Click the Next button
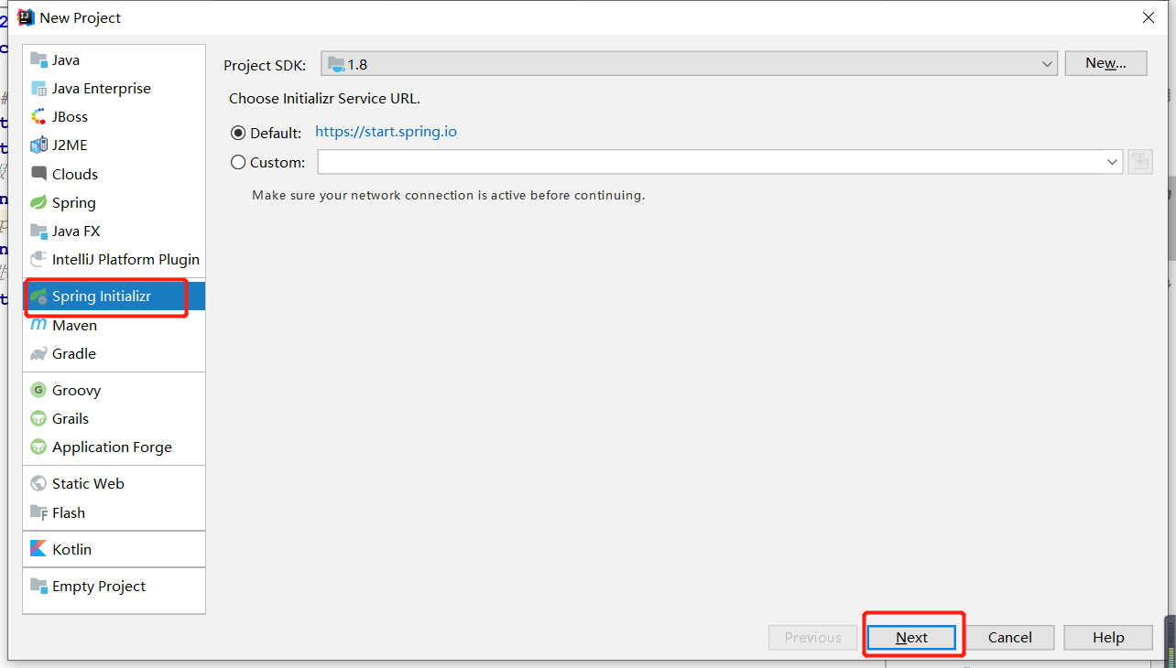 point(911,638)
